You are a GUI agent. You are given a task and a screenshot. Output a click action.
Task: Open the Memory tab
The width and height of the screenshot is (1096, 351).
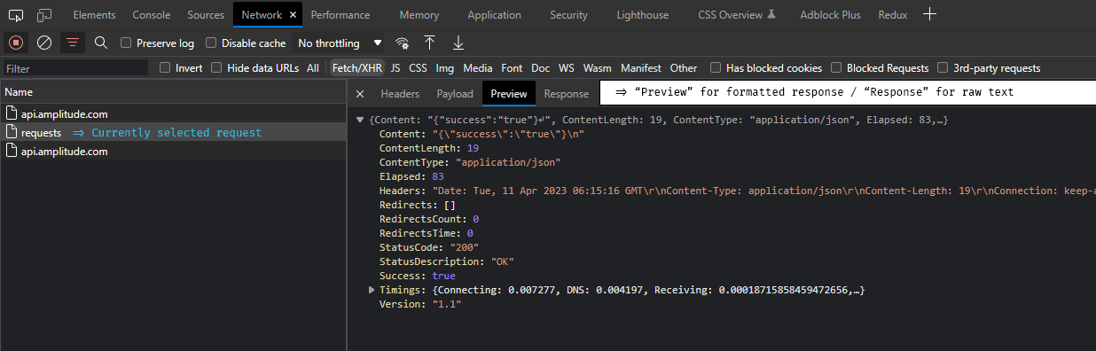click(x=419, y=15)
